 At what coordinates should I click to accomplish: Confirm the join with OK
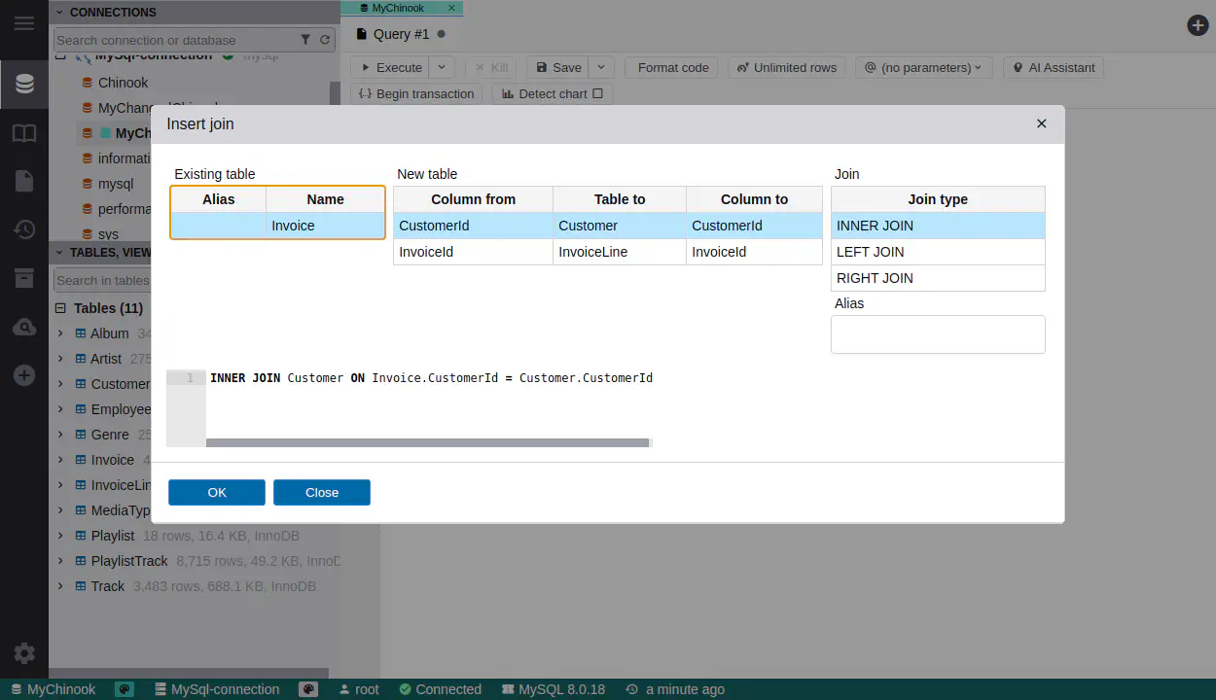click(x=216, y=492)
